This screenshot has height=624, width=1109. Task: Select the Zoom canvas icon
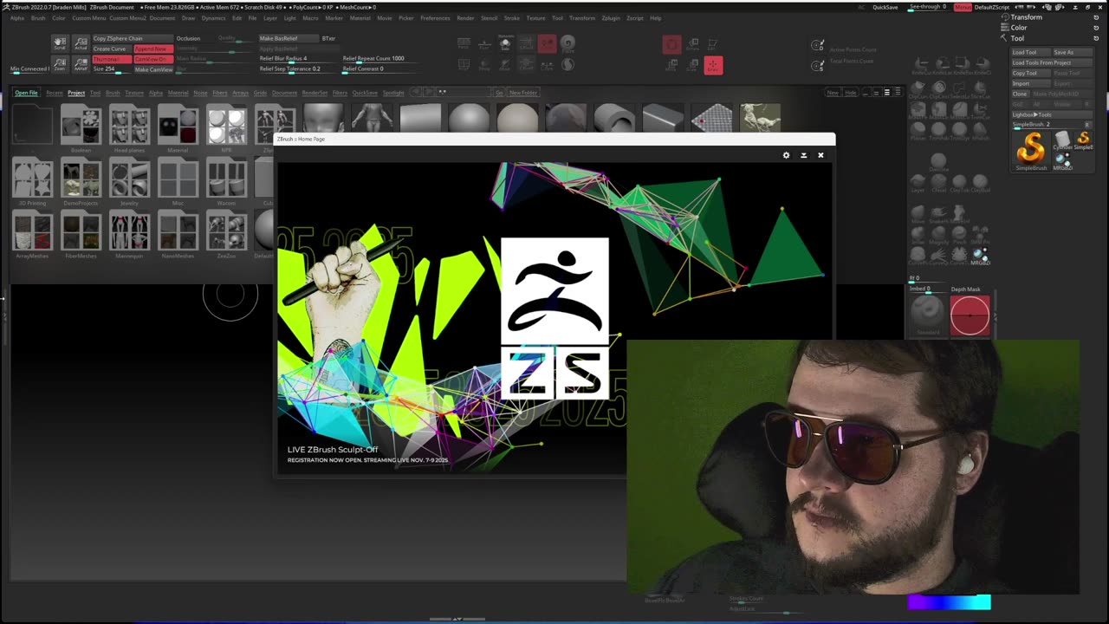60,64
